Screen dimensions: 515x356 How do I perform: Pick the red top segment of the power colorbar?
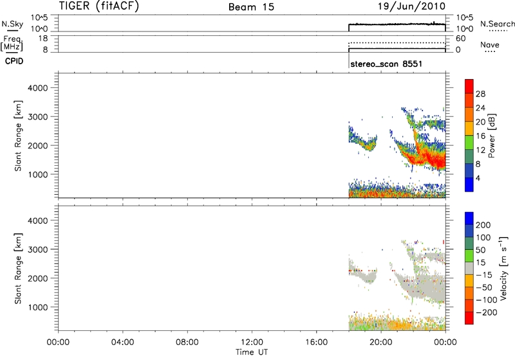pyautogui.click(x=469, y=86)
